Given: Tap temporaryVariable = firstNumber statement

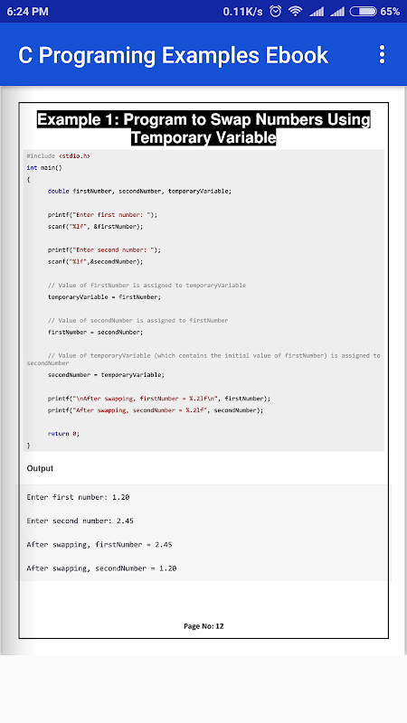Looking at the screenshot, I should (104, 297).
